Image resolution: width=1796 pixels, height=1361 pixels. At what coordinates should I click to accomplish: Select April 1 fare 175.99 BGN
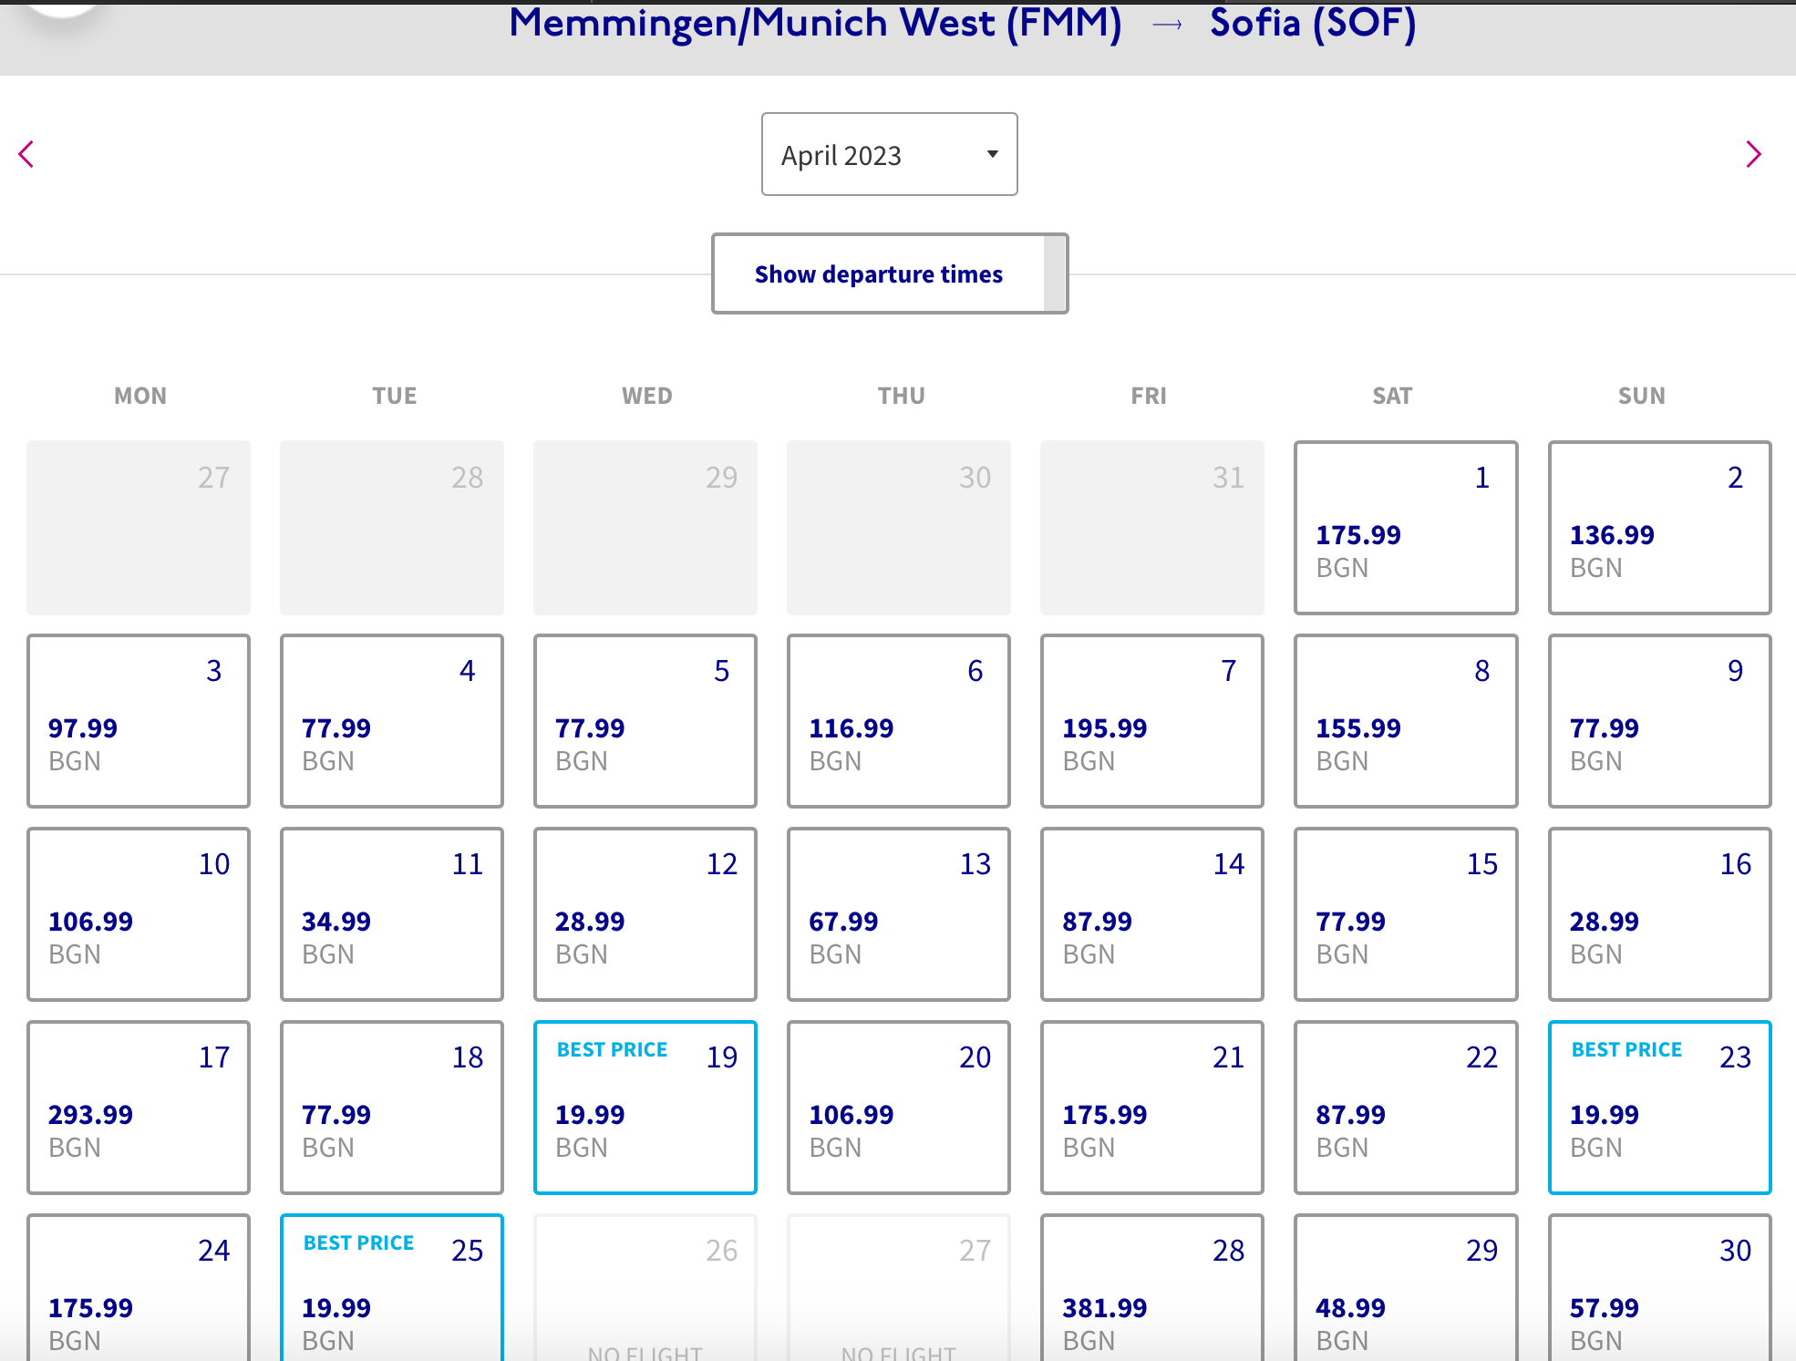point(1405,529)
